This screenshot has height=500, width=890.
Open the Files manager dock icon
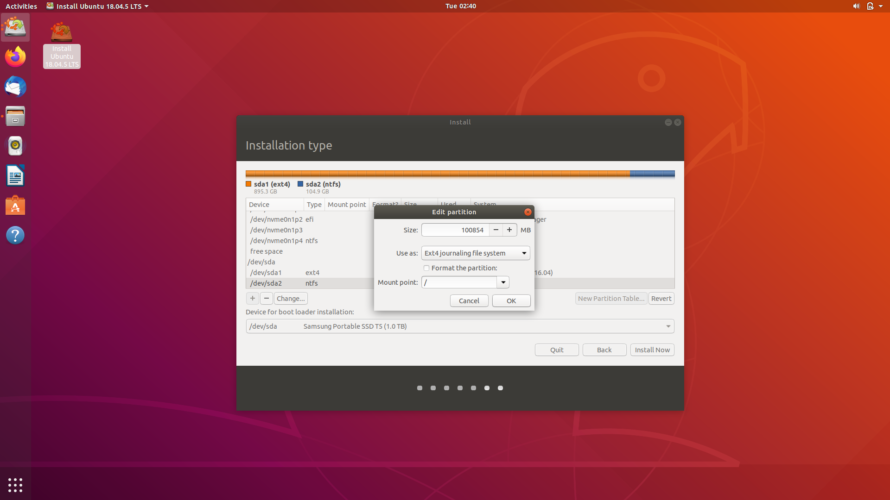point(15,116)
